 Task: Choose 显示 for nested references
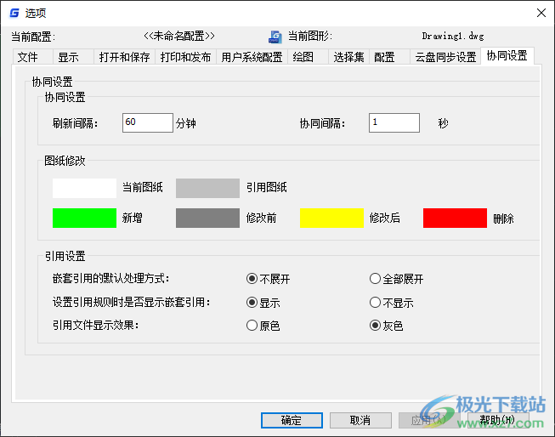point(263,303)
